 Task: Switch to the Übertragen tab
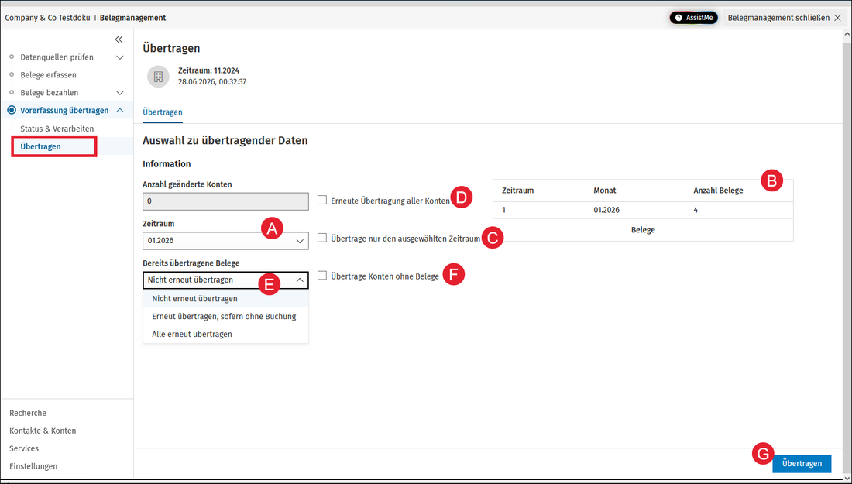(163, 112)
